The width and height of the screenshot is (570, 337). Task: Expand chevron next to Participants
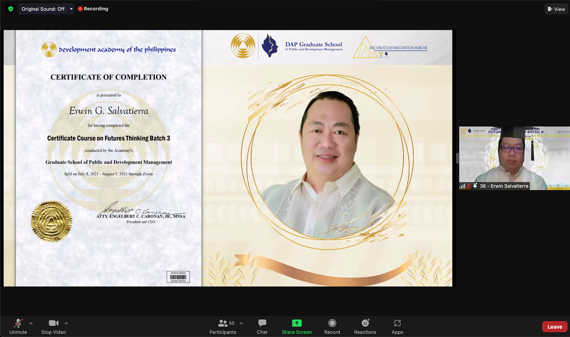(241, 323)
